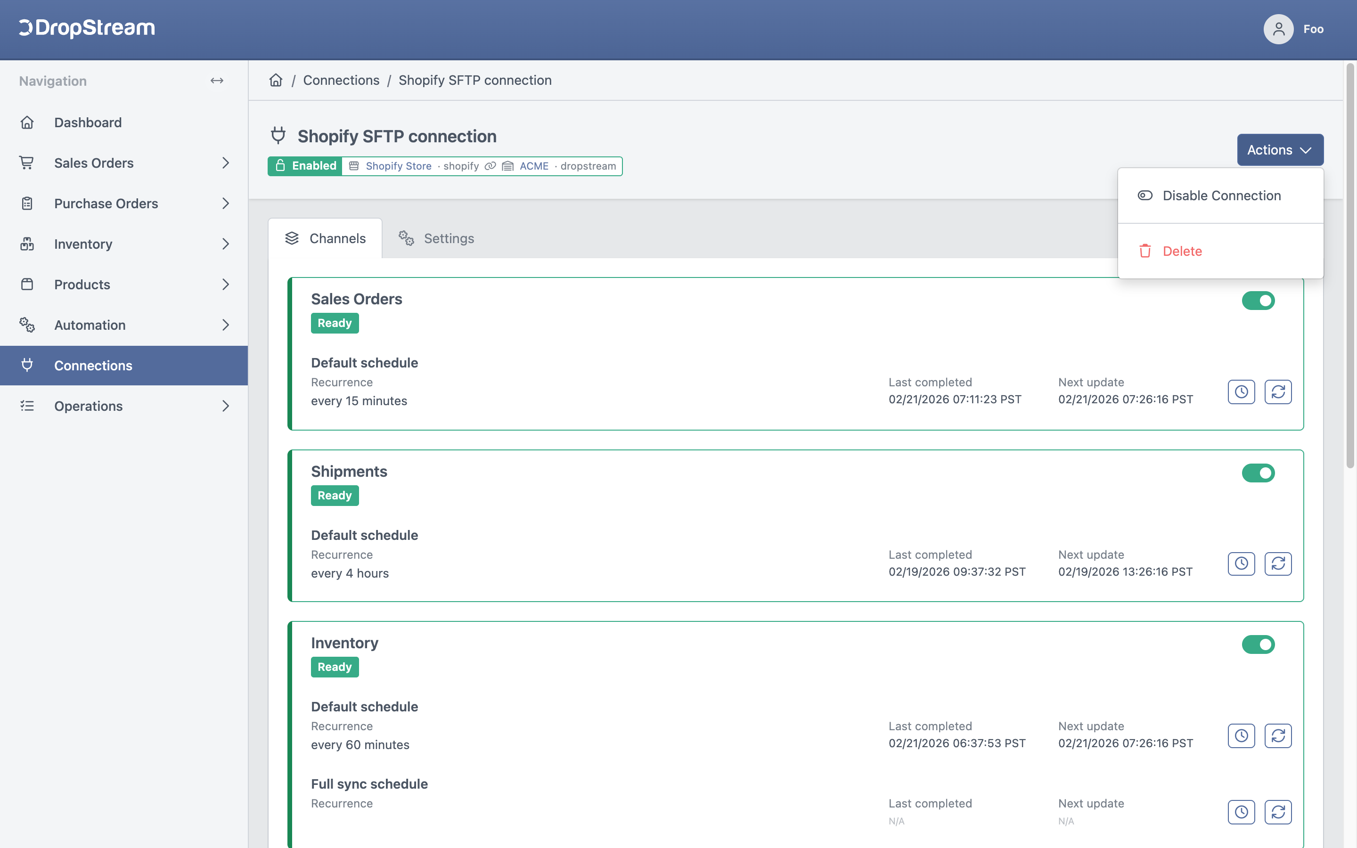This screenshot has width=1357, height=848.
Task: Expand the Automation navigation chevron
Action: coord(225,325)
